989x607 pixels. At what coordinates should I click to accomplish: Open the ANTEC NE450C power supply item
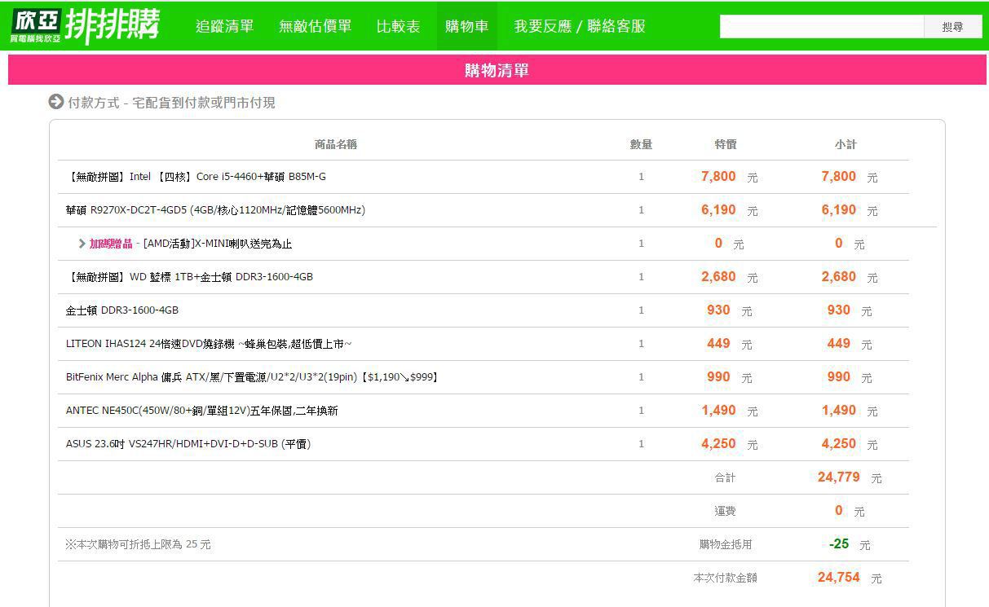(x=201, y=411)
